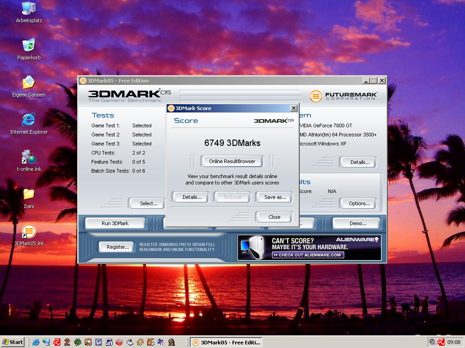Click the N/A score value
The width and height of the screenshot is (465, 348).
pos(332,191)
